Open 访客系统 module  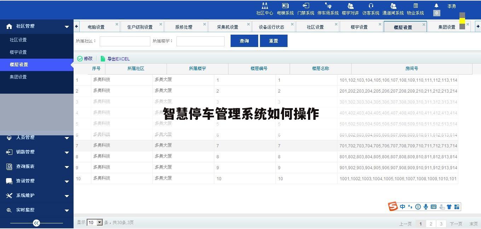[x=371, y=9]
